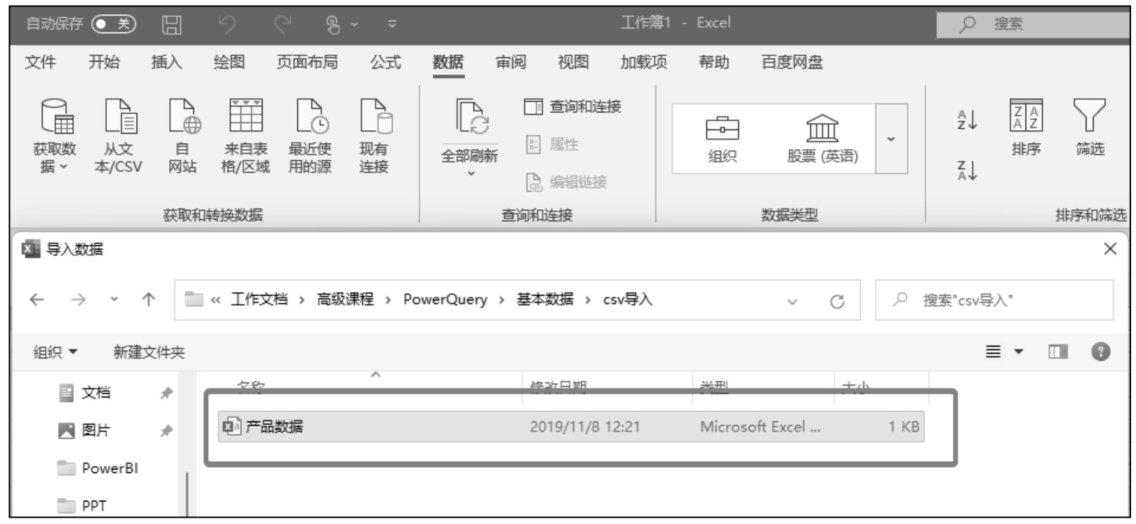Select the 数据 ribbon tab
The width and height of the screenshot is (1136, 524).
click(448, 62)
